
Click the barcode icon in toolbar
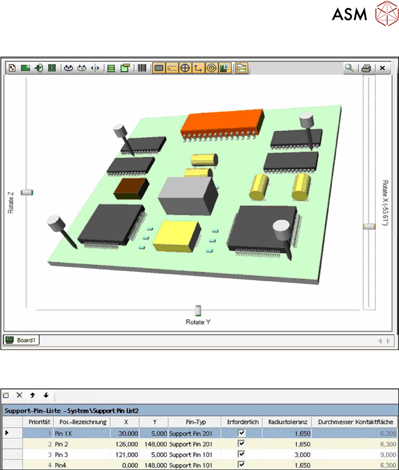point(142,68)
